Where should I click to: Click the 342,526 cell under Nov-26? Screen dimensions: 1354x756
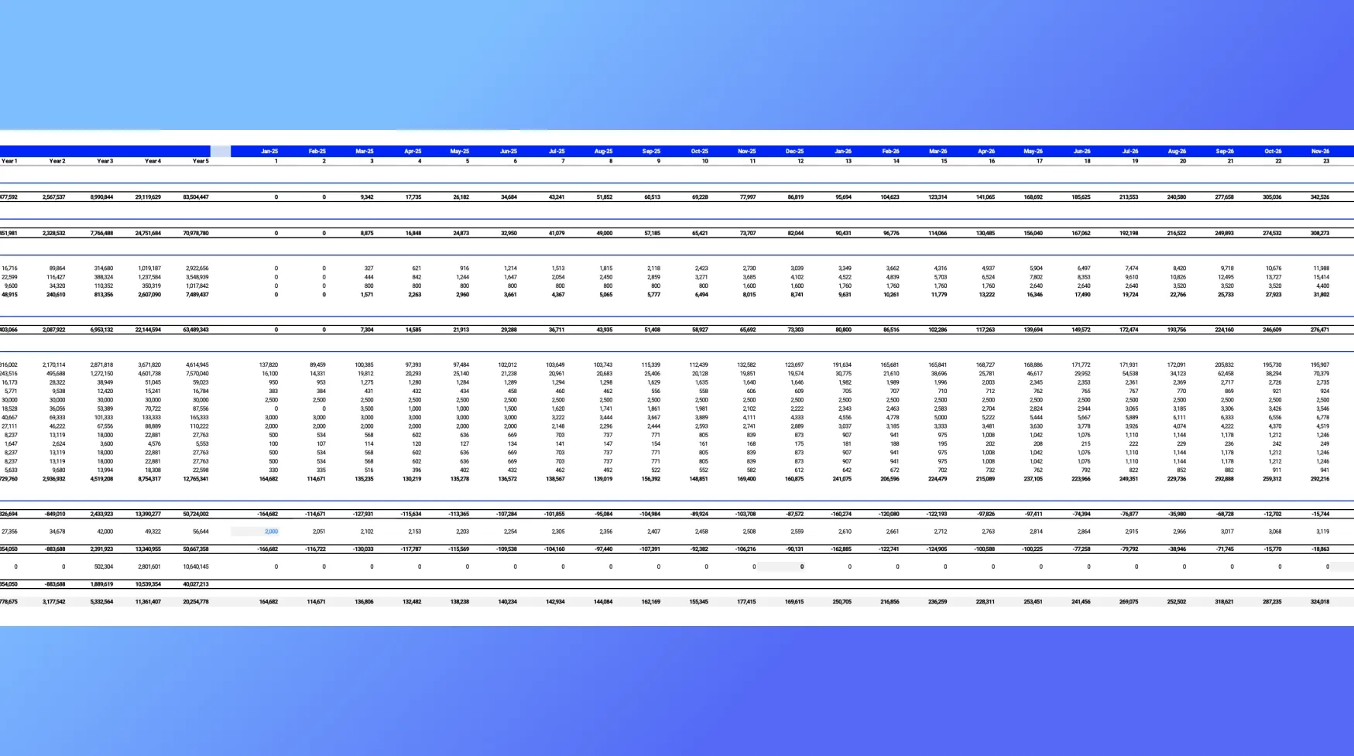click(1320, 197)
